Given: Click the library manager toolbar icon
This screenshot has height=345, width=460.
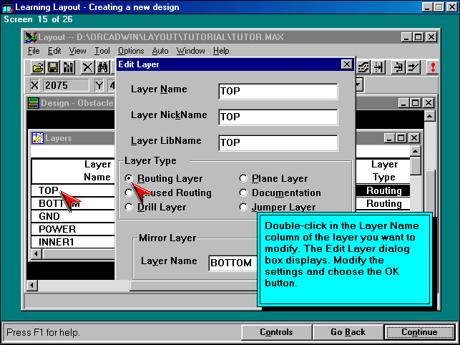Looking at the screenshot, I should (69, 67).
